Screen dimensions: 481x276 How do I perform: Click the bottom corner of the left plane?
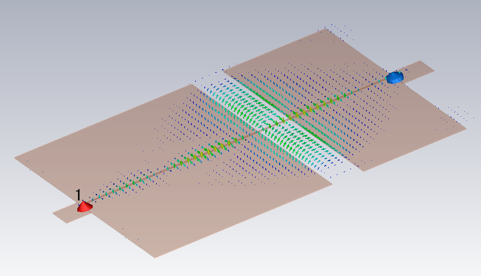pyautogui.click(x=155, y=256)
